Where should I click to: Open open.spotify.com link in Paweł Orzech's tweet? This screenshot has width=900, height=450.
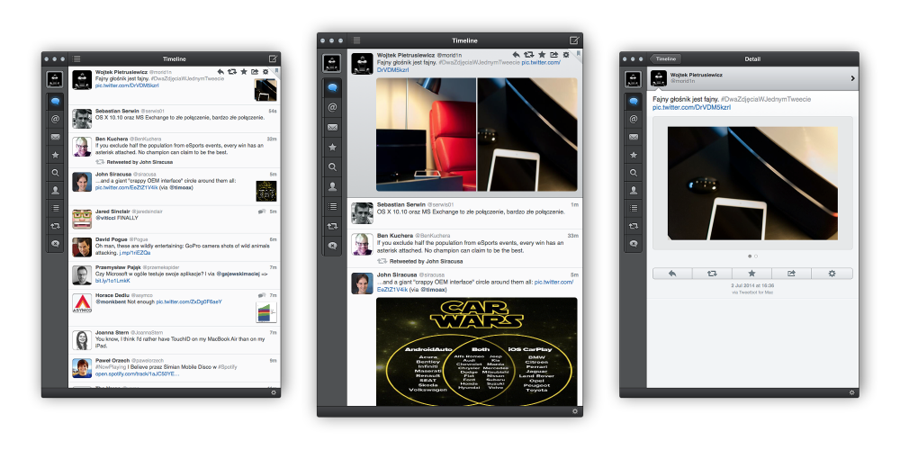[137, 373]
